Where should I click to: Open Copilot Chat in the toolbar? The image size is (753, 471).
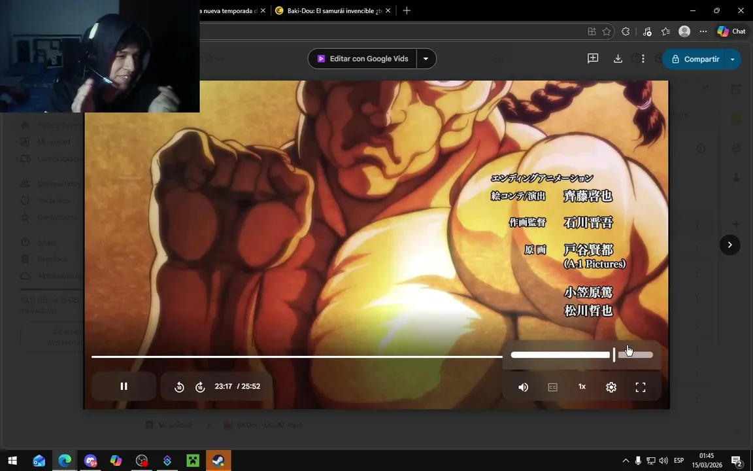click(731, 31)
